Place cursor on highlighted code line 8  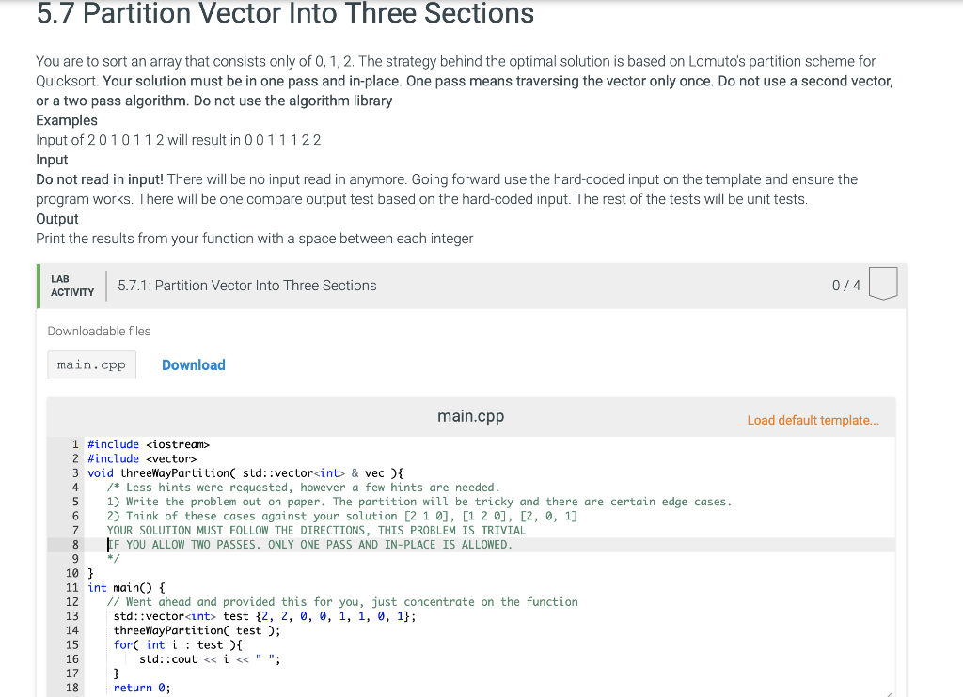click(x=310, y=545)
